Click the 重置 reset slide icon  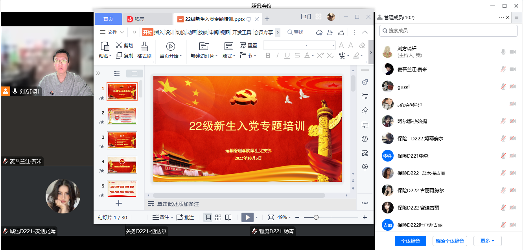(243, 45)
